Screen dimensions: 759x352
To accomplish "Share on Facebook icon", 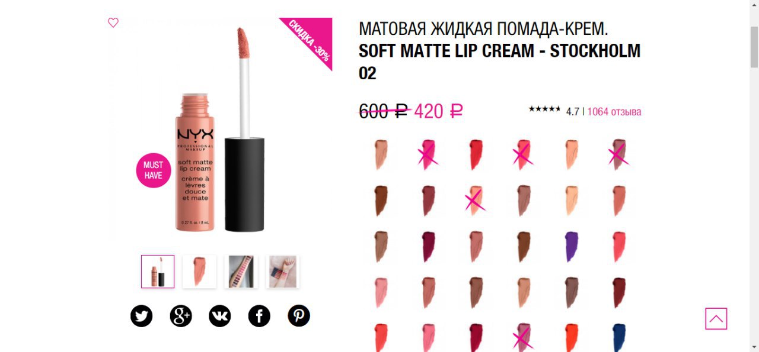I will [259, 316].
